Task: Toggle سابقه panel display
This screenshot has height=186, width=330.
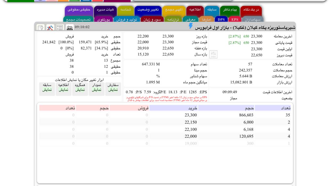Action: tap(47, 88)
